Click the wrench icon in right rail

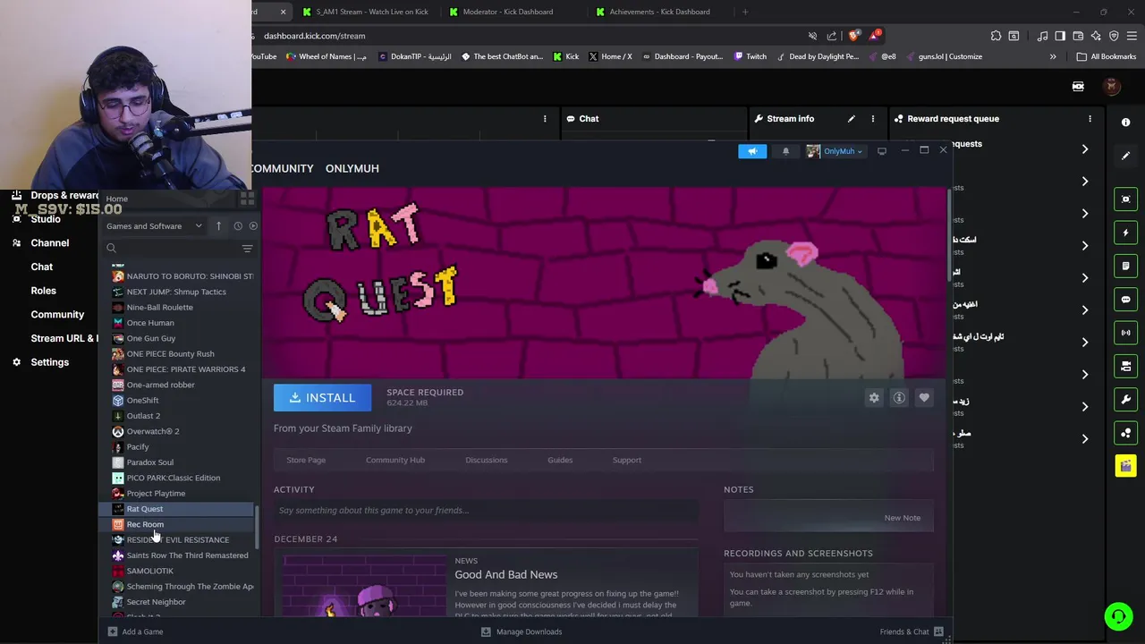1126,400
